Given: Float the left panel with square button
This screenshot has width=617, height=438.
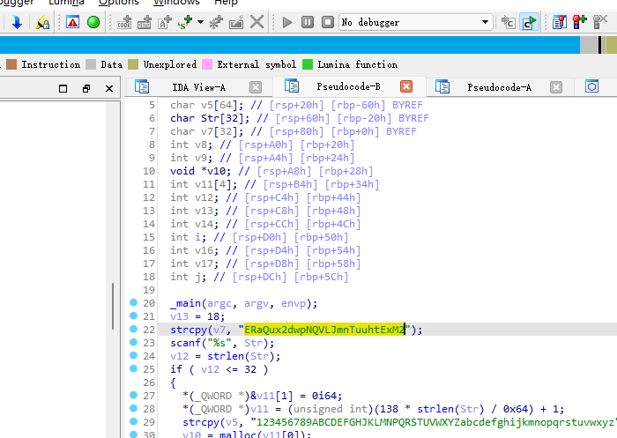Looking at the screenshot, I should (63, 88).
